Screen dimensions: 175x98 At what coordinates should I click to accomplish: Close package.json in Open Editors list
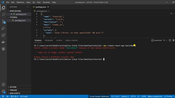pos(11,14)
